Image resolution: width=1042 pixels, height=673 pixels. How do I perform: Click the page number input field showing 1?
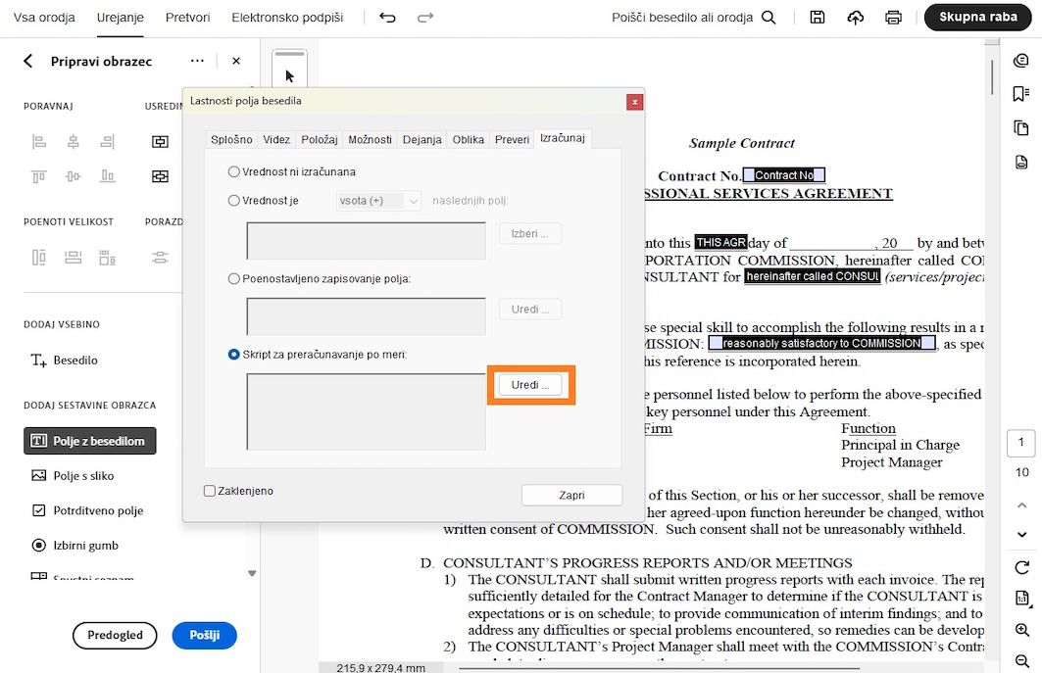(1021, 443)
